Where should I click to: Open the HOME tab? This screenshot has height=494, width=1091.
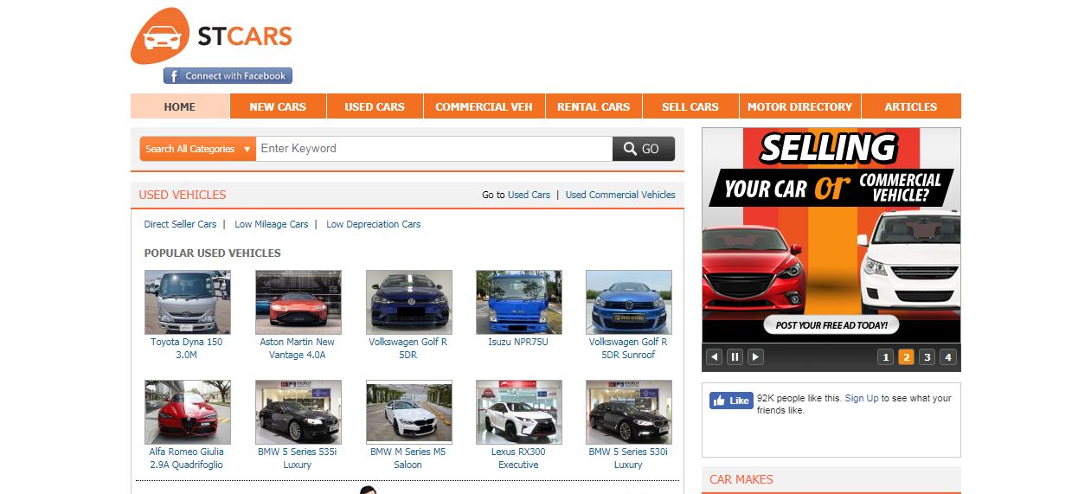coord(180,106)
